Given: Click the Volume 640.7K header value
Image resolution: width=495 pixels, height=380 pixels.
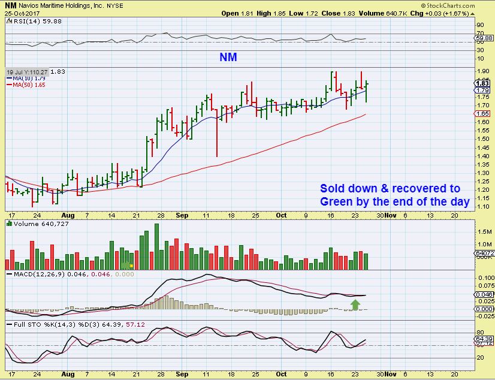Looking at the screenshot, I should pos(383,13).
